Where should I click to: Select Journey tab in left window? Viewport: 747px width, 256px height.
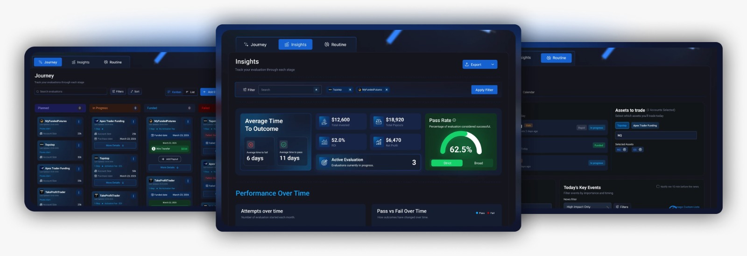click(48, 62)
